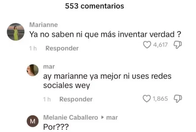Like Marianne's comment with heart icon
196x132 pixels.
147,45
